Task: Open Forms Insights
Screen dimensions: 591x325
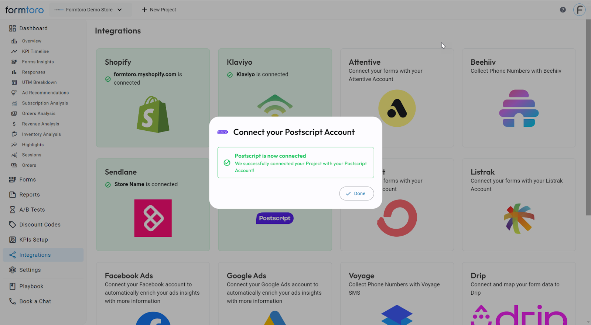Action: pos(38,62)
